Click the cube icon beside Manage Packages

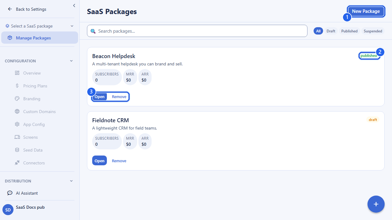pos(10,38)
